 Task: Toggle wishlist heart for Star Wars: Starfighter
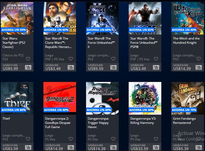[x=28, y=59]
